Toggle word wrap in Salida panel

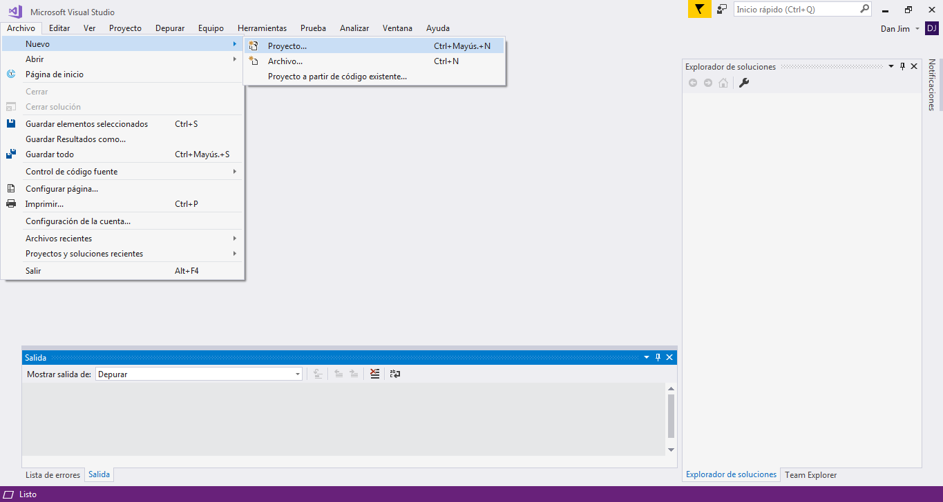click(x=395, y=374)
